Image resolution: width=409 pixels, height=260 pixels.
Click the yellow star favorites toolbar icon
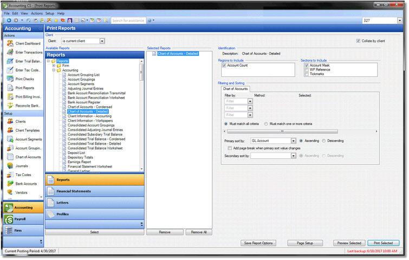click(56, 21)
